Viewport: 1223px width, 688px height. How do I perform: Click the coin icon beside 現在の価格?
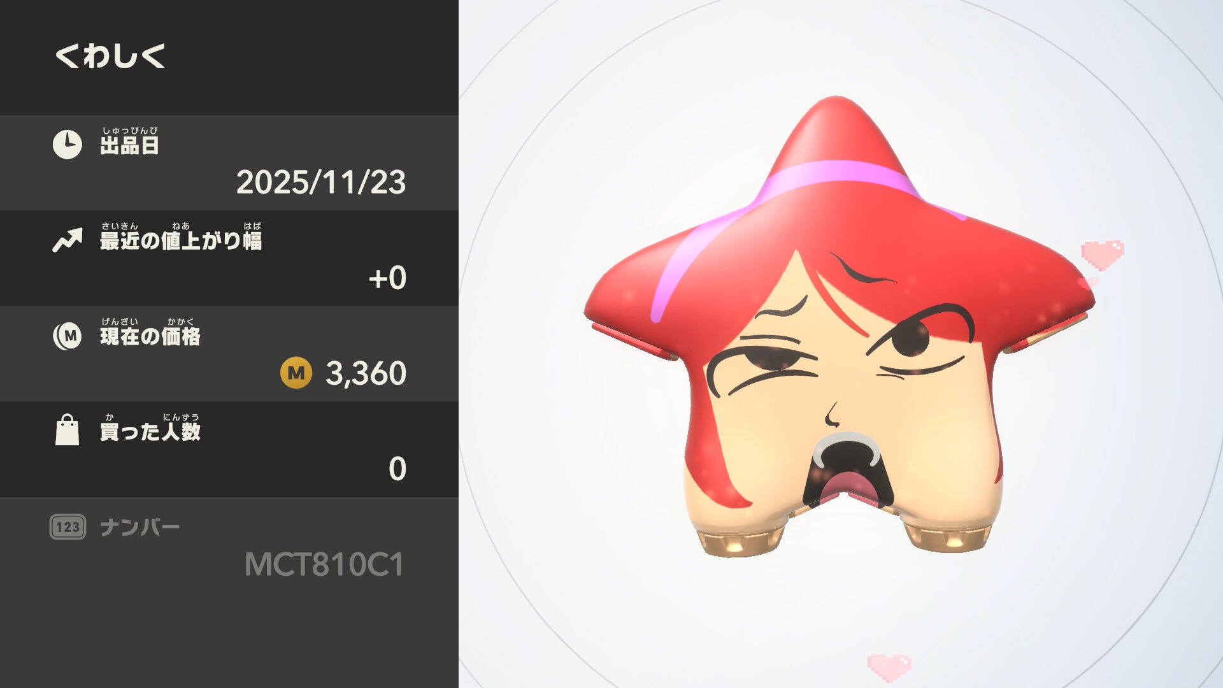pos(68,336)
